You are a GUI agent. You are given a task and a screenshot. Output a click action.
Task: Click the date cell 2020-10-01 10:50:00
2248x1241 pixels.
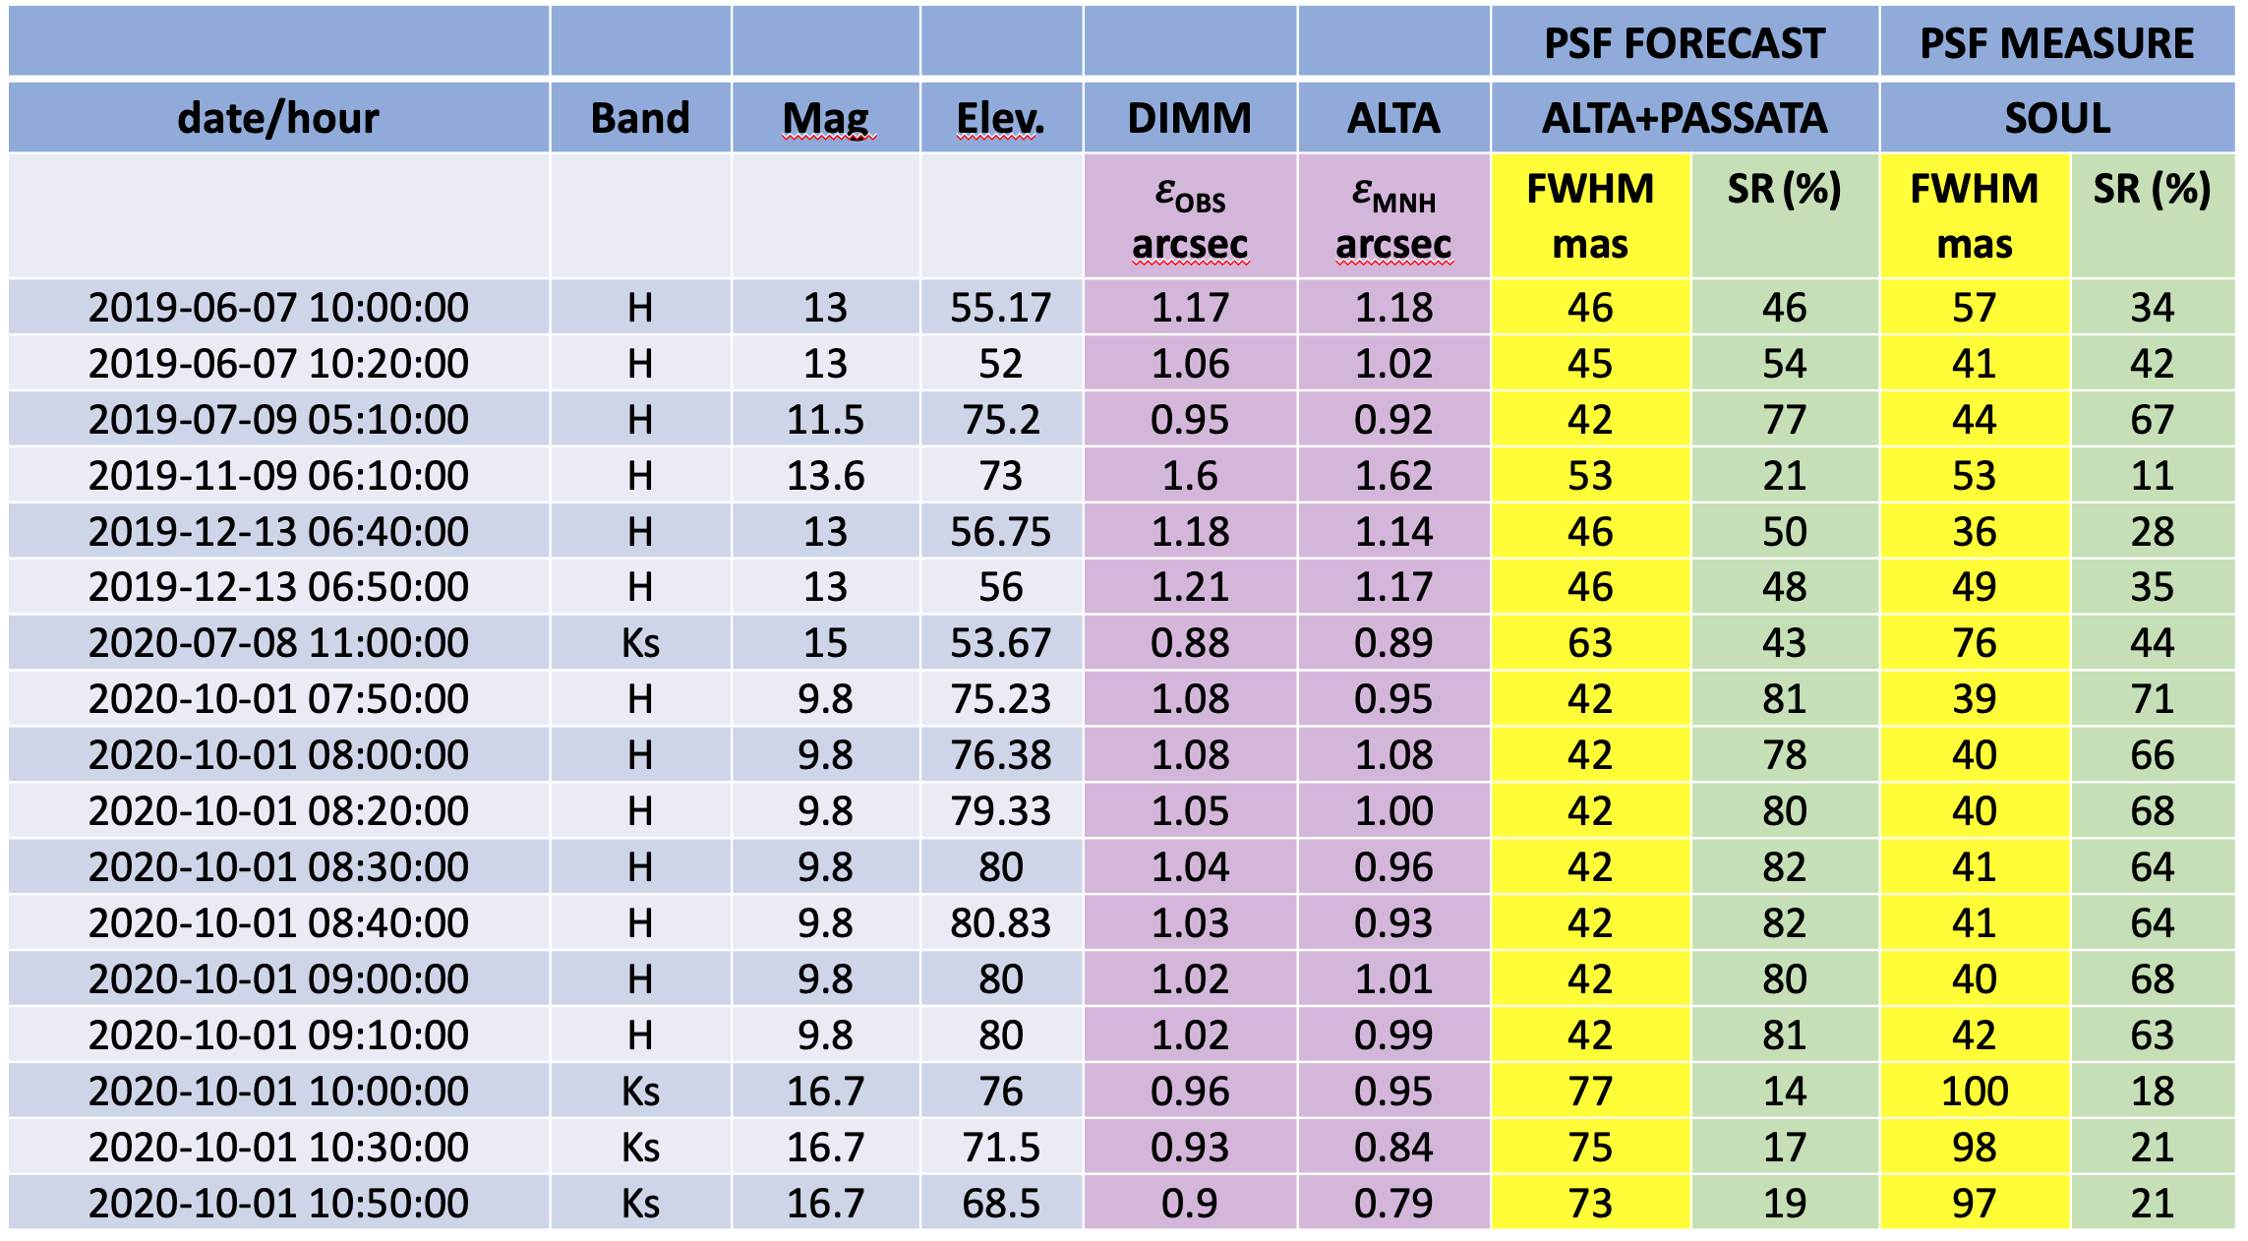click(x=278, y=1204)
